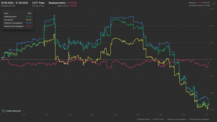Click the '2 500' x-axis label
The height and width of the screenshot is (122, 217).
115,115
